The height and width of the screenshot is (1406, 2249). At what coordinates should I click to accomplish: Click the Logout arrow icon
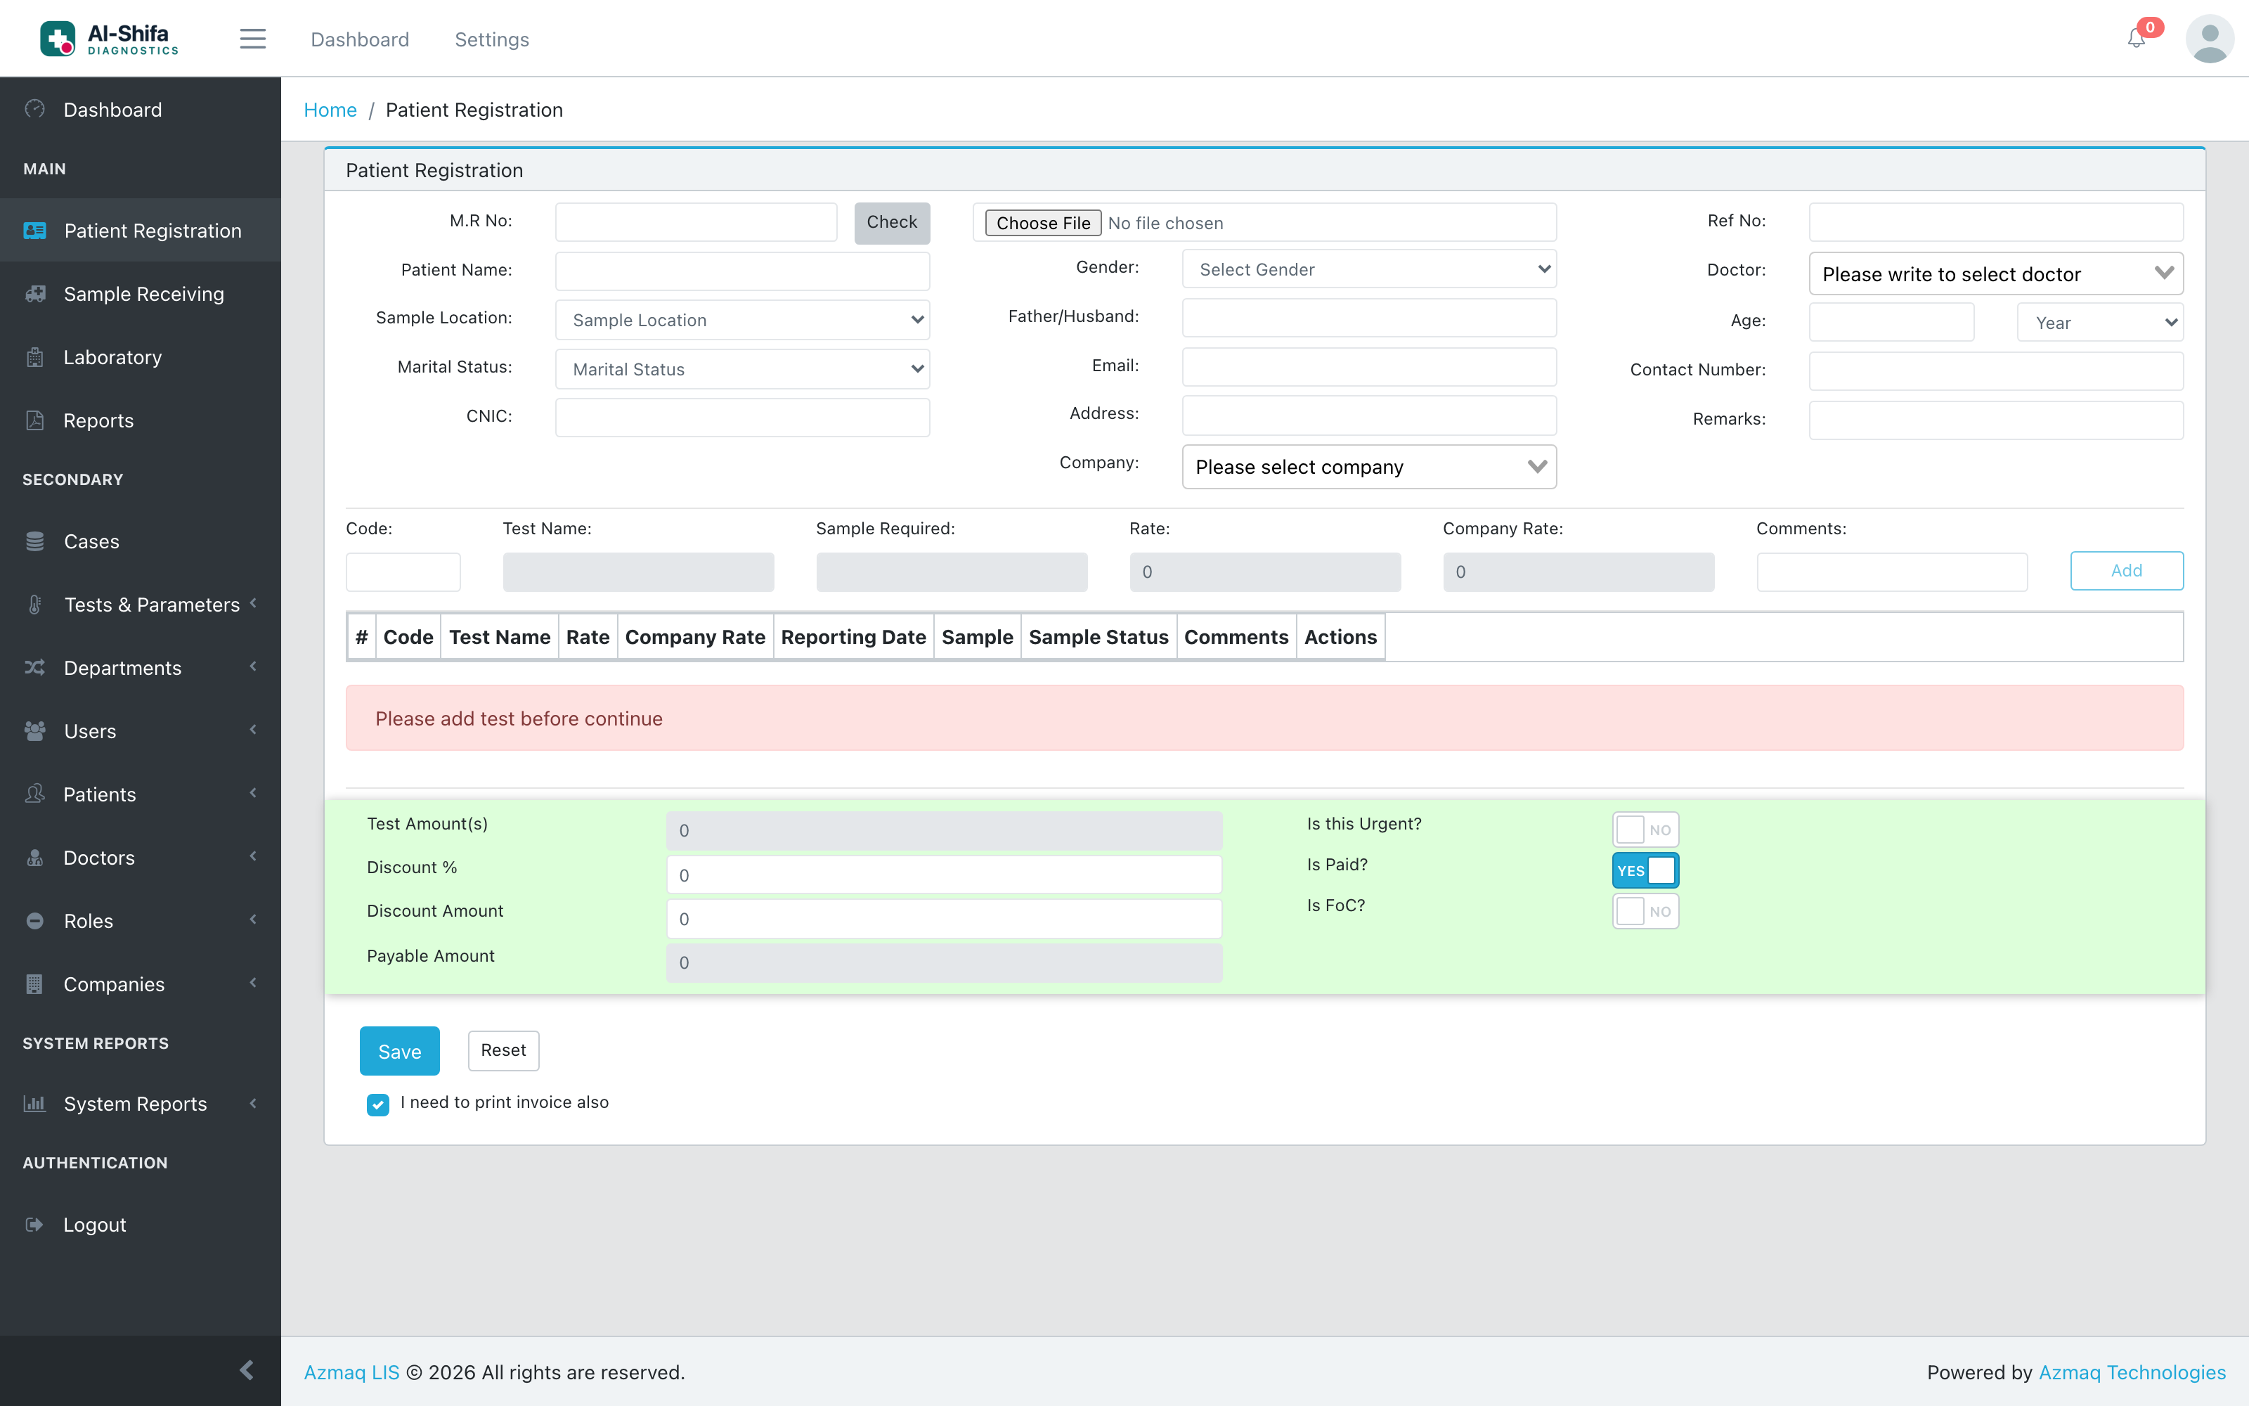pos(35,1225)
